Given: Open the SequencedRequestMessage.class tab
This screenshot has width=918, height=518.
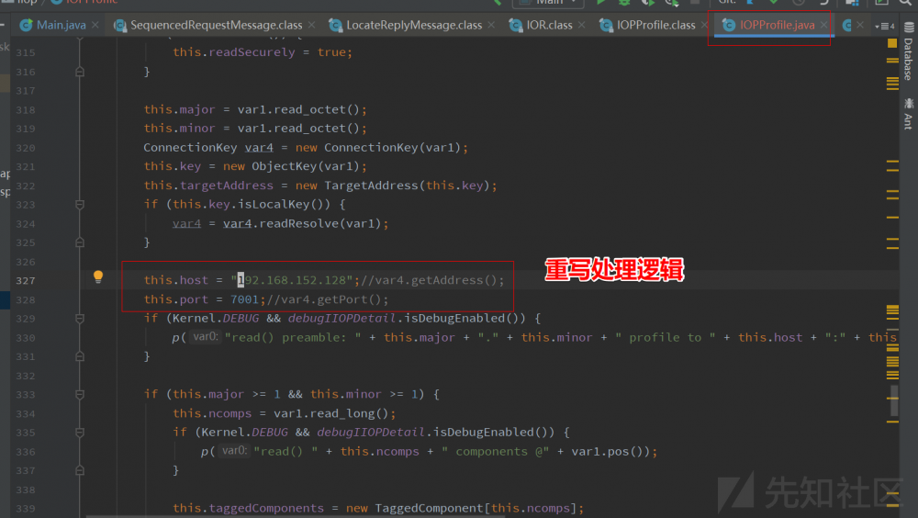Looking at the screenshot, I should (216, 25).
